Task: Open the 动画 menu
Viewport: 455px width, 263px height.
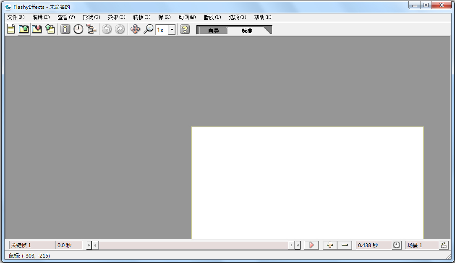Action: point(188,17)
